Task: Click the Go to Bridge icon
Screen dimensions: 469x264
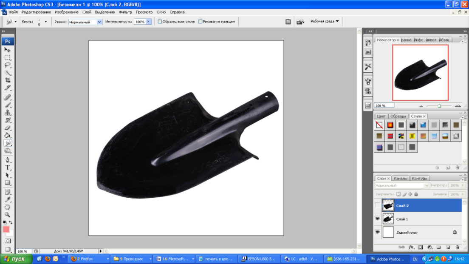Action: pos(300,22)
